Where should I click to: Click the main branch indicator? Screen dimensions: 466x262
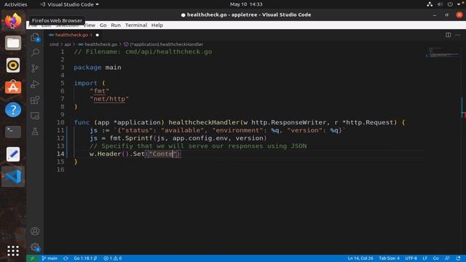pos(50,258)
